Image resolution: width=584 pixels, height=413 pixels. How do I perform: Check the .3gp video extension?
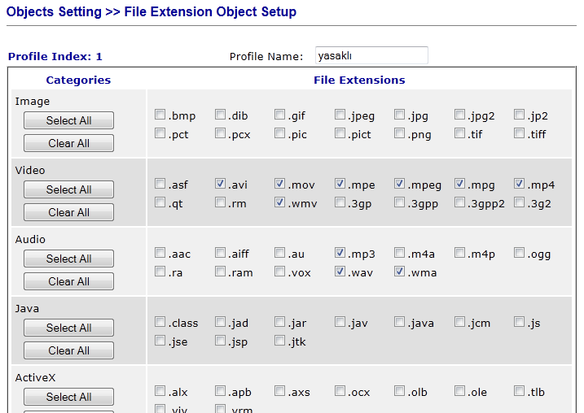(x=340, y=202)
